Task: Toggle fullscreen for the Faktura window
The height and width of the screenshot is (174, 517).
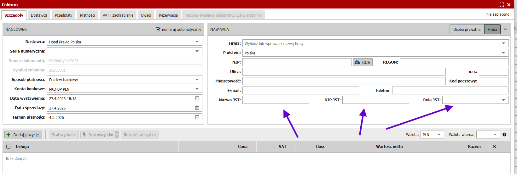Action: [502, 5]
